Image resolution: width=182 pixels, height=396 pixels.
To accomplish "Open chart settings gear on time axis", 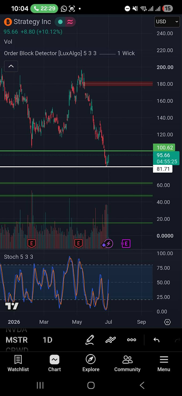I will pos(167,322).
